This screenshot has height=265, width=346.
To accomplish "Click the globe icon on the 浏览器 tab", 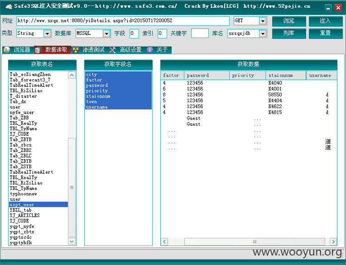I will click(7, 50).
